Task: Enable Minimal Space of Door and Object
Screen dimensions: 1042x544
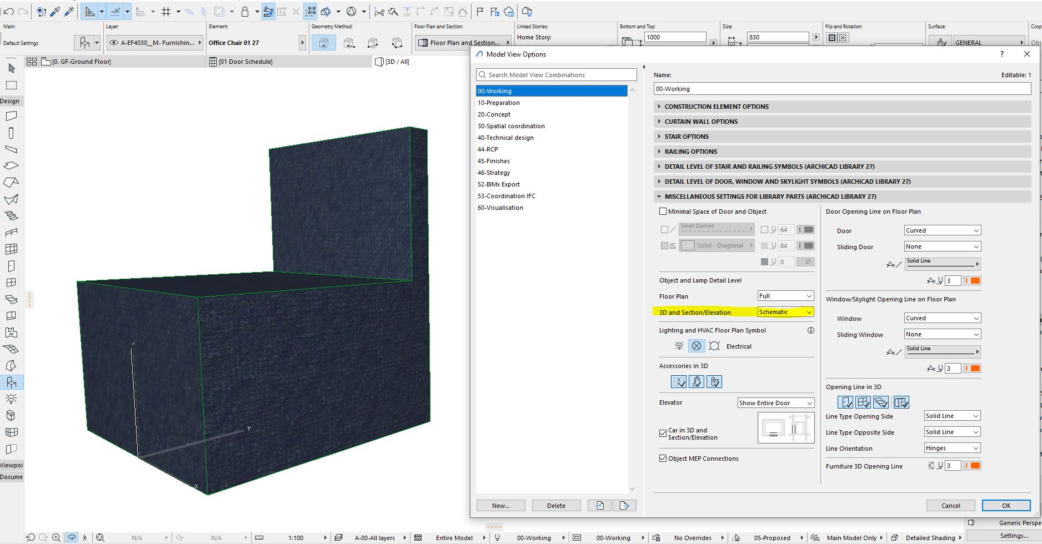Action: (x=663, y=211)
